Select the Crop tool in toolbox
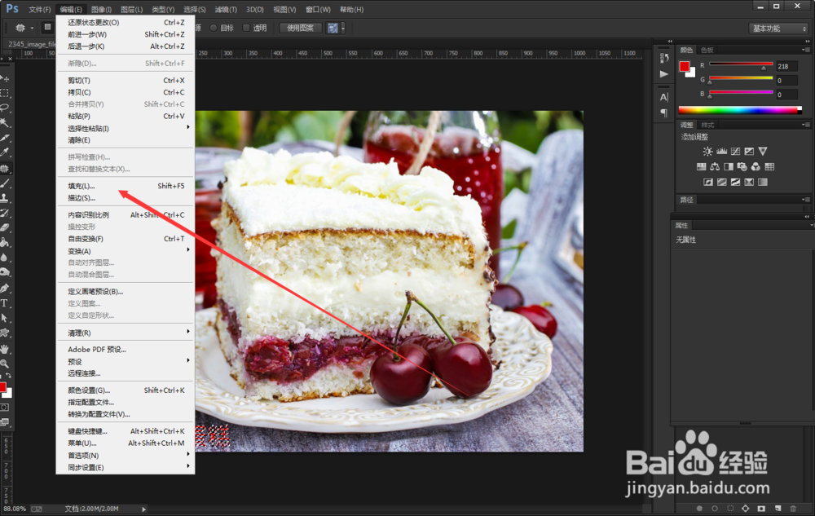This screenshot has width=815, height=516. 5,139
